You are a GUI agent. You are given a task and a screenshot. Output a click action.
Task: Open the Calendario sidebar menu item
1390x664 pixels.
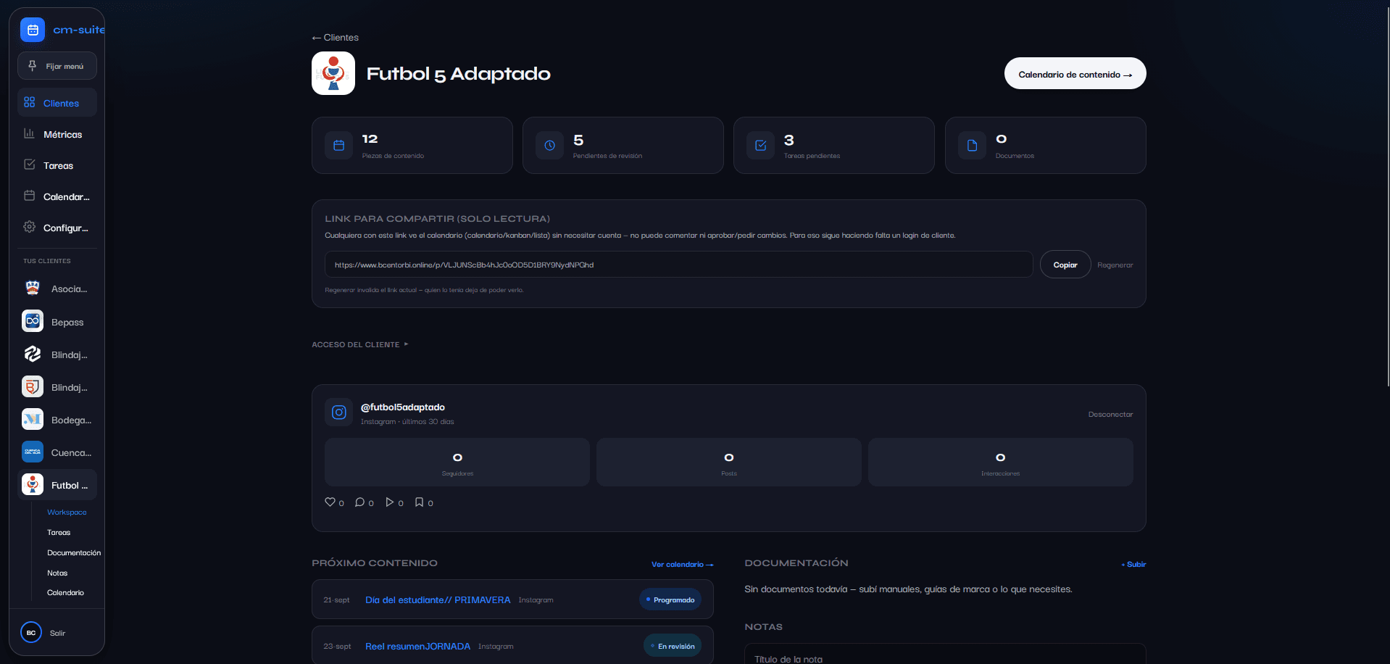point(57,196)
